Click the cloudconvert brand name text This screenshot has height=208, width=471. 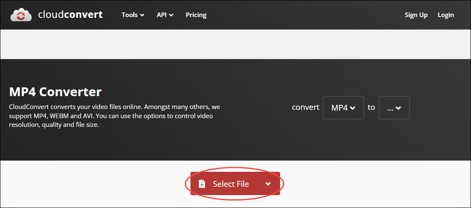tap(70, 15)
